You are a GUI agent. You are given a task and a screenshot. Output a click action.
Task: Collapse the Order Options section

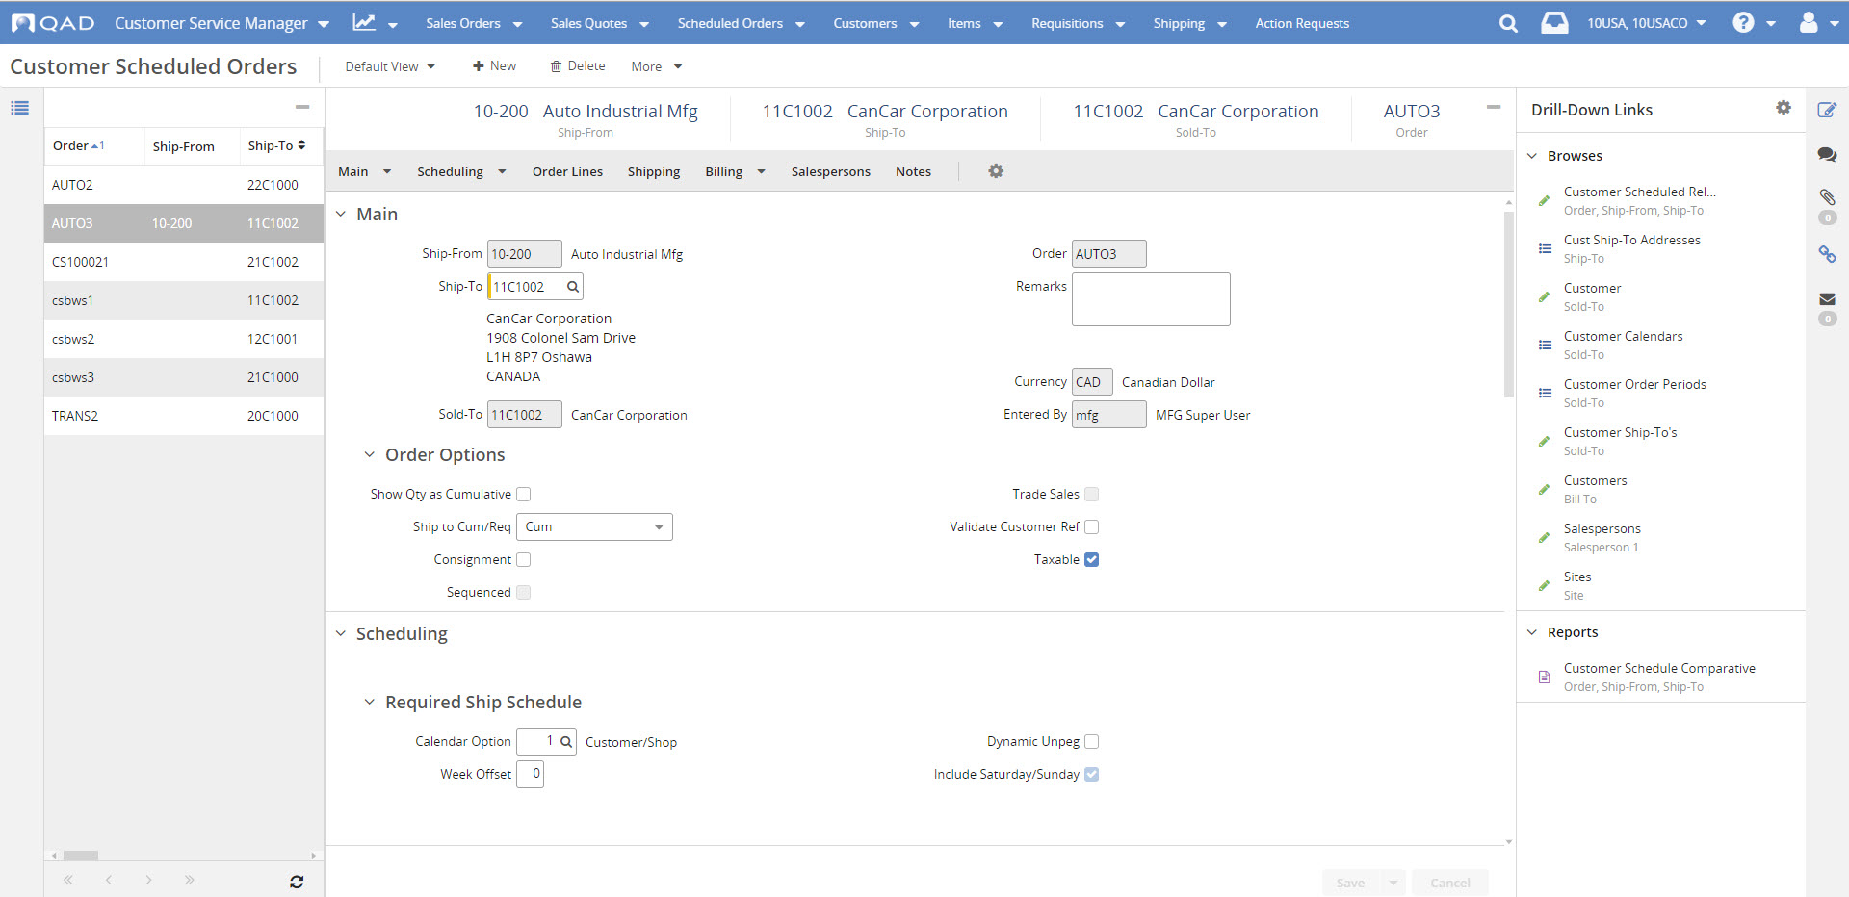[x=369, y=455]
